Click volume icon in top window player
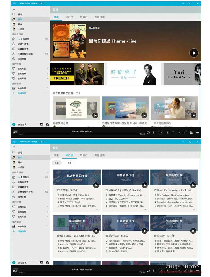 pyautogui.click(x=179, y=133)
